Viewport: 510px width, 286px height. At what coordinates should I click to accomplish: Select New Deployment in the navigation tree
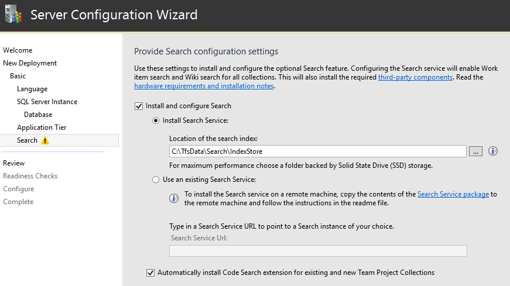click(x=30, y=63)
